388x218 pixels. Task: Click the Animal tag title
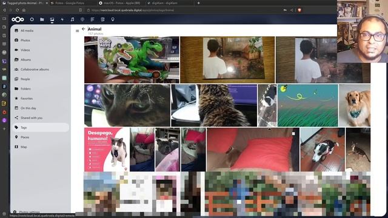point(95,29)
